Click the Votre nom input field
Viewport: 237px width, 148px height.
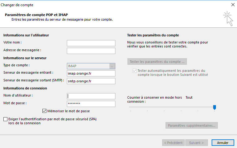tap(91, 43)
